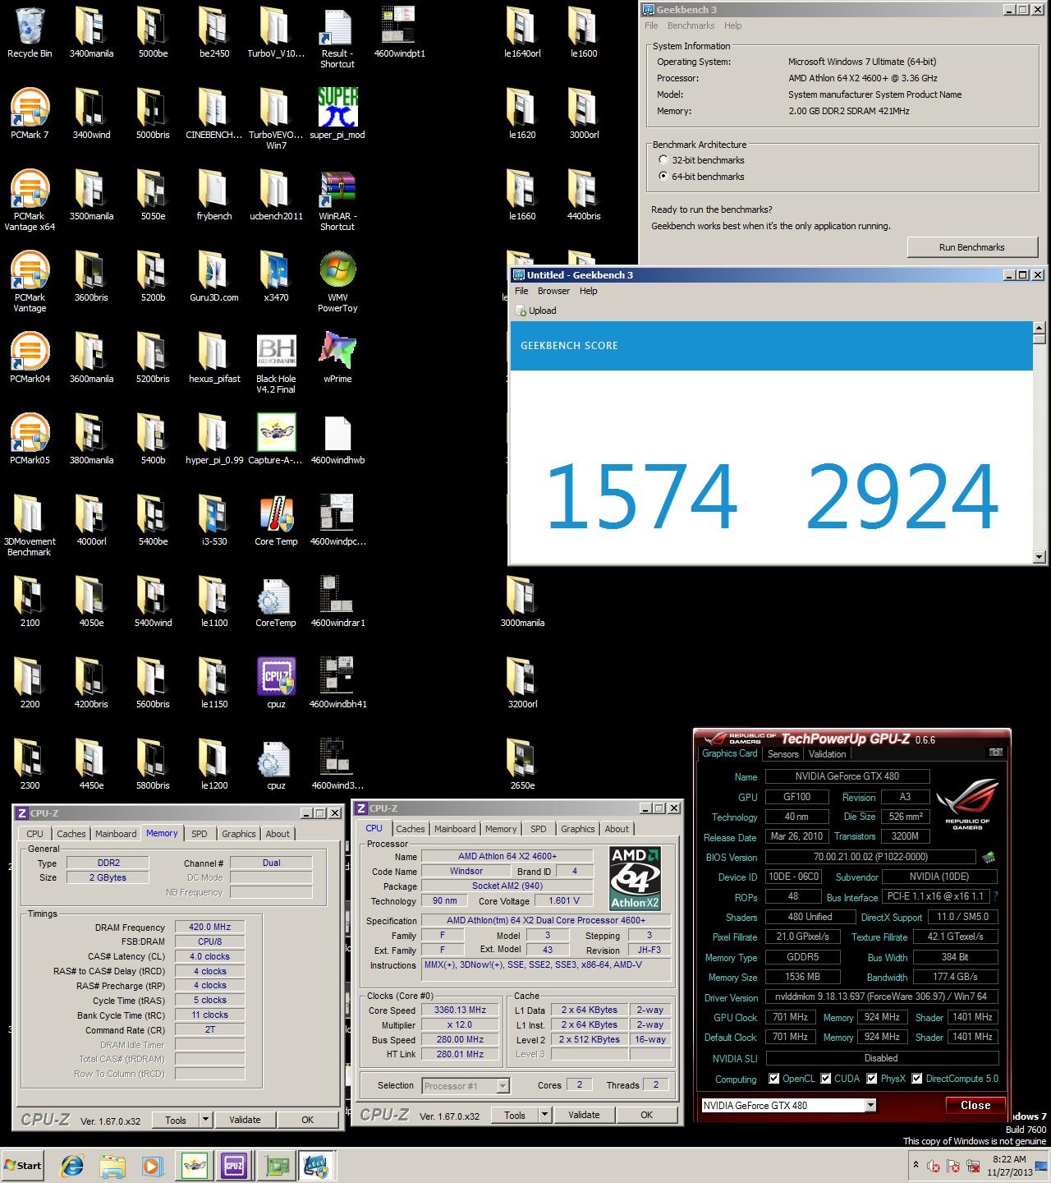Open Black Hole V4.2 Final benchmark icon
Screen dimensions: 1051x1183
point(276,363)
